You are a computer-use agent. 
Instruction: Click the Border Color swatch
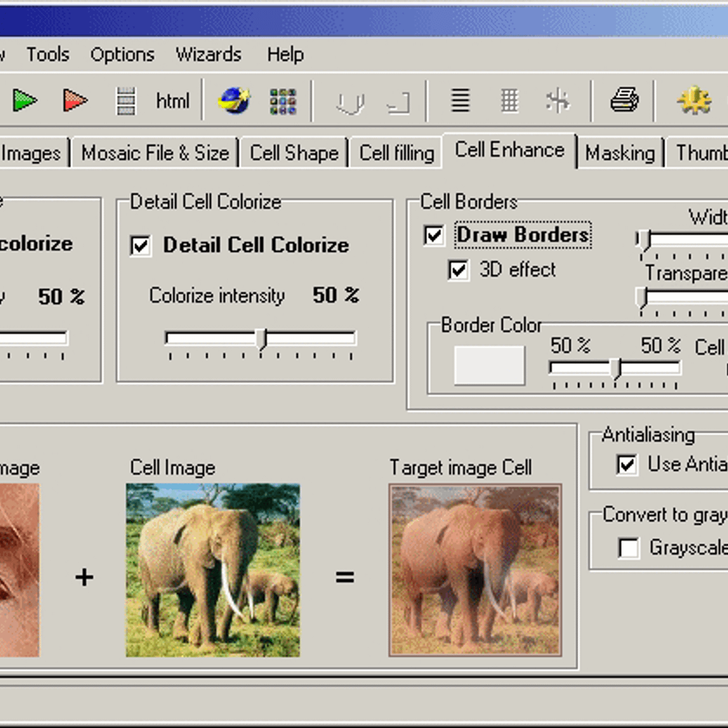click(x=489, y=365)
